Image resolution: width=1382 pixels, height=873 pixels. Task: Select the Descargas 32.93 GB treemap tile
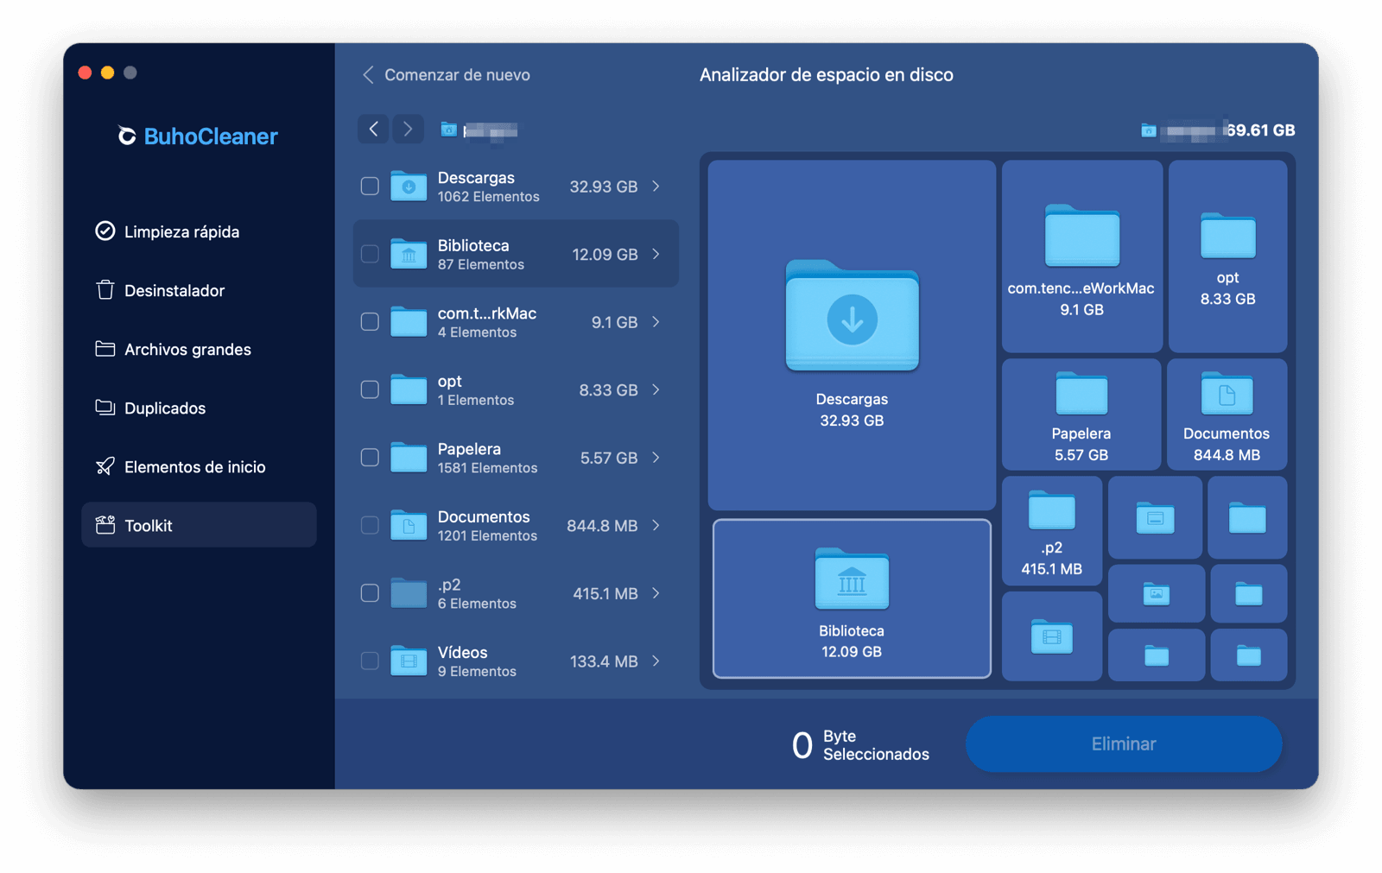(852, 335)
